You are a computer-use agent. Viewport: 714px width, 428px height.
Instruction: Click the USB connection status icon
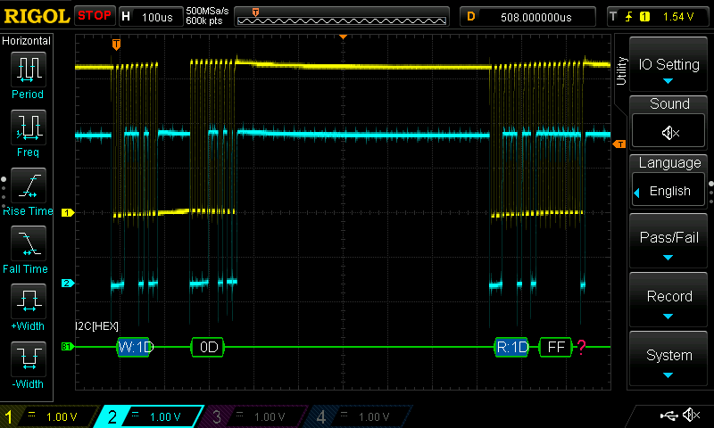(x=668, y=416)
